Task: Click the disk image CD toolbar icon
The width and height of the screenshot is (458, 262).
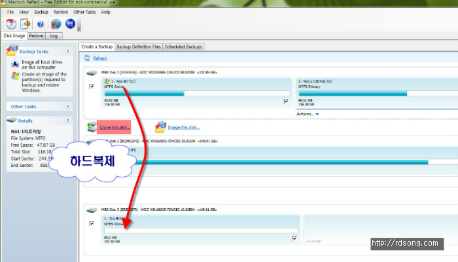Action: [x=11, y=24]
